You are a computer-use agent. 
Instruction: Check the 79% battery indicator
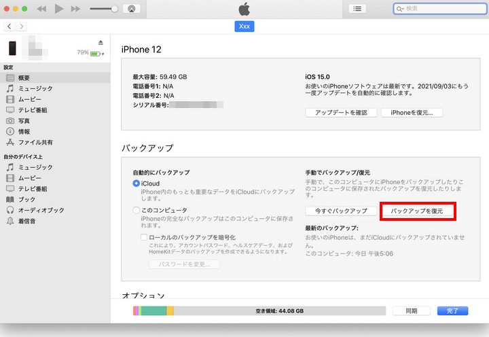point(90,53)
